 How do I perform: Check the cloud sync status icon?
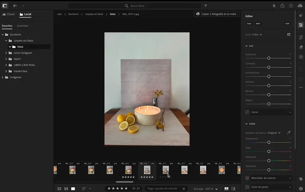tap(300, 6)
